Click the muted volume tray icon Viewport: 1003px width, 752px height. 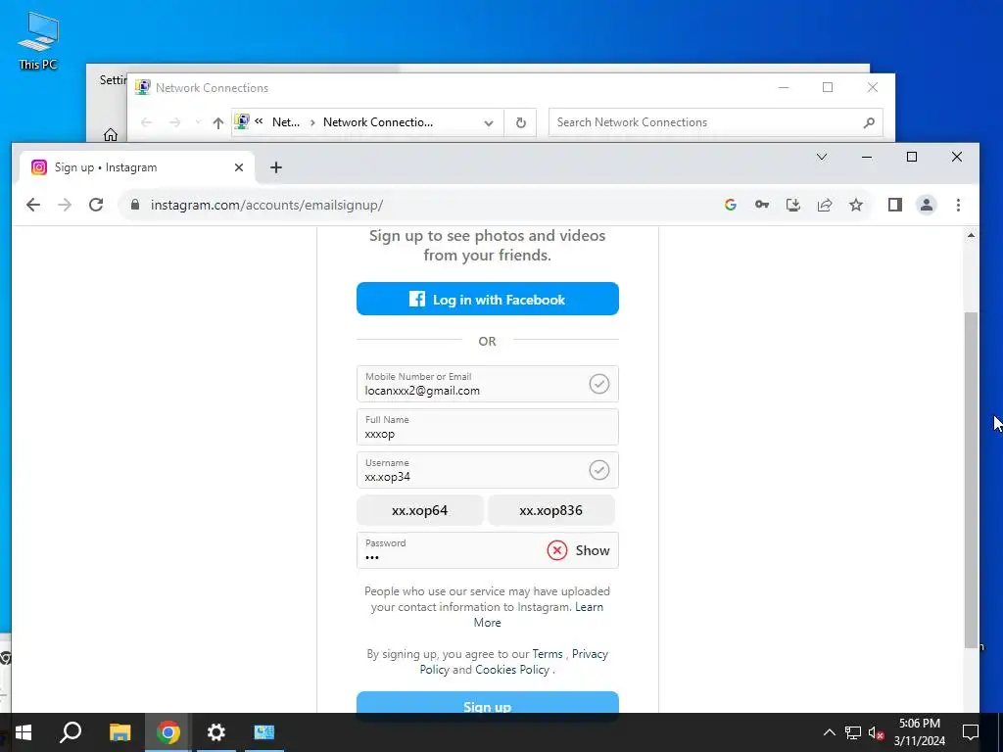876,732
